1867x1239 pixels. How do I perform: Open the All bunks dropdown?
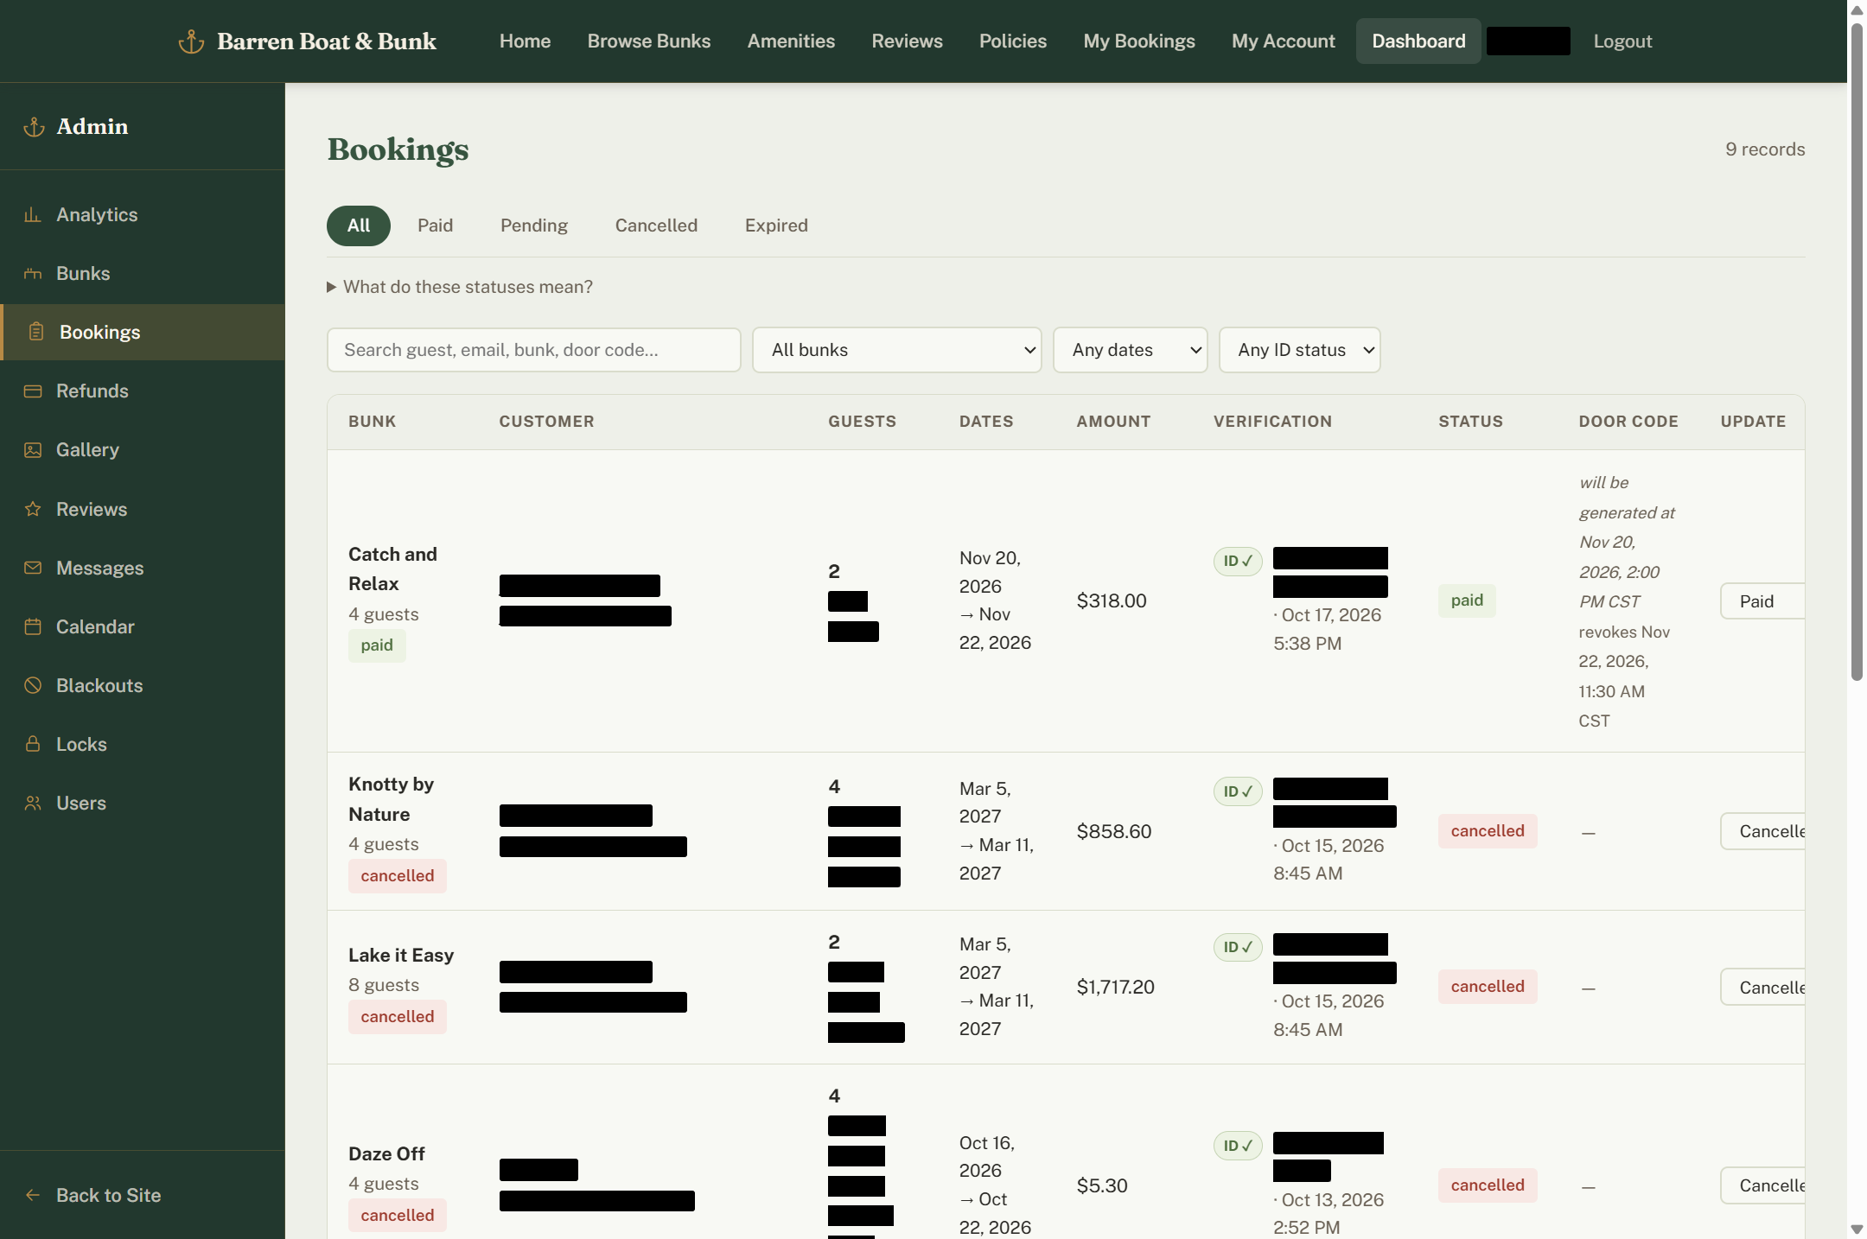(897, 350)
